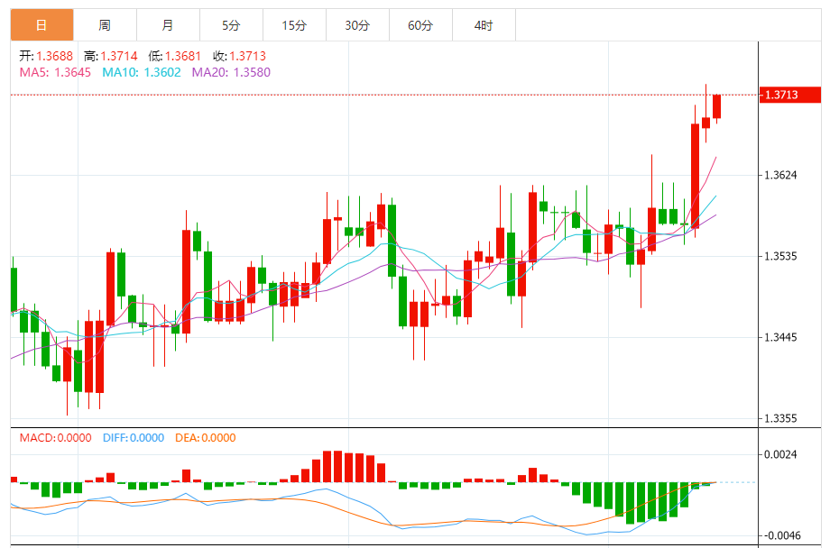Open the 60分 interval tab
This screenshot has height=548, width=830.
(420, 25)
